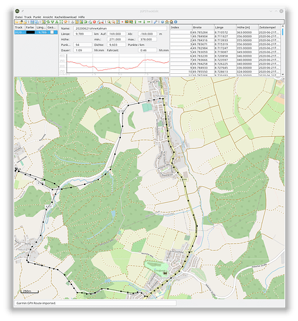Click the magnifier zoom-in icon
This screenshot has height=321, width=298.
click(x=109, y=22)
